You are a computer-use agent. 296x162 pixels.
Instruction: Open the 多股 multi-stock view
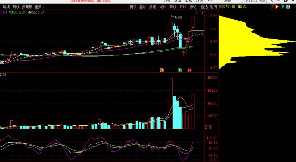(x=153, y=7)
